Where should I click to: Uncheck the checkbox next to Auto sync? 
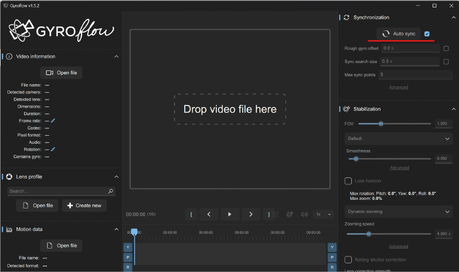coord(427,34)
